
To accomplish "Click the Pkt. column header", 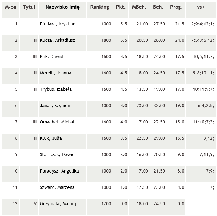I will 121,7.
